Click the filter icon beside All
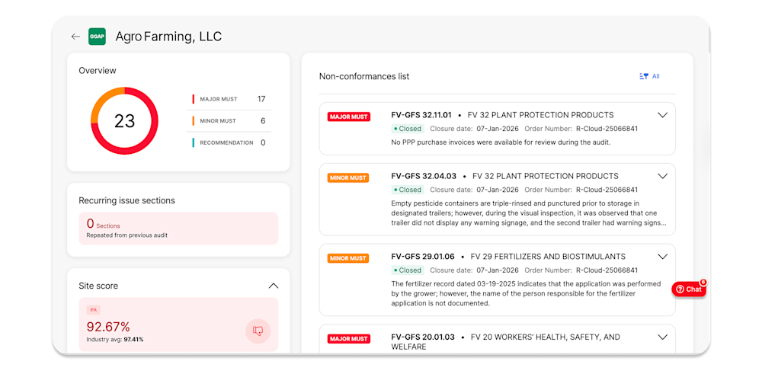The image size is (762, 371). click(644, 76)
